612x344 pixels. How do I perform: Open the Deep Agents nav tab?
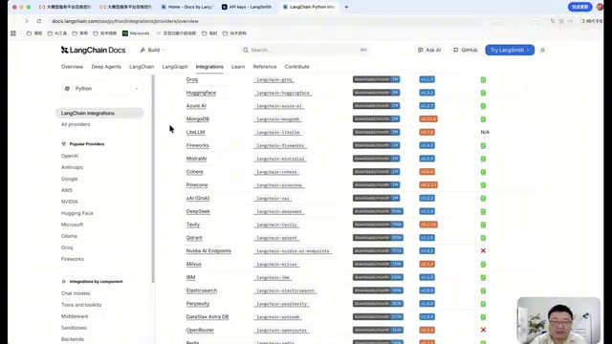106,67
